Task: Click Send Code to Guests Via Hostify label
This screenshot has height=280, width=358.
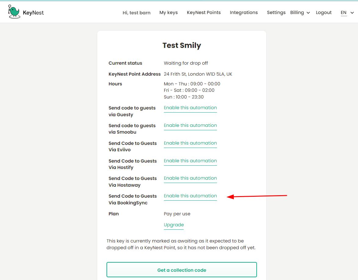Action: (x=132, y=164)
